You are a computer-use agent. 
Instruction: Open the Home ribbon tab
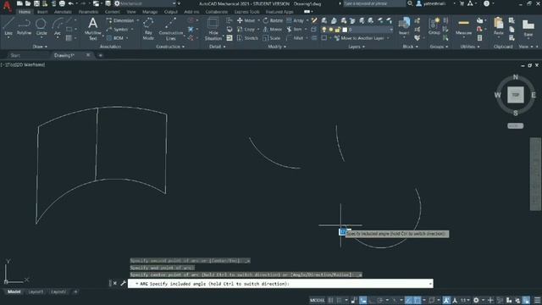pos(25,12)
